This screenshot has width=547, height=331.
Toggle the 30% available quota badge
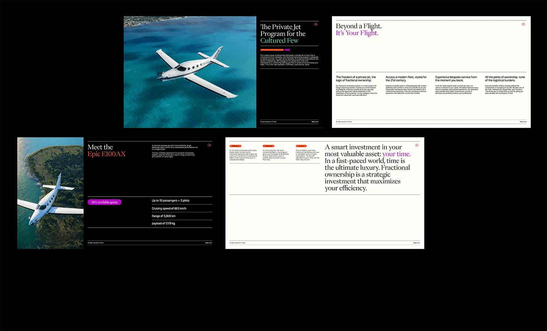click(105, 202)
